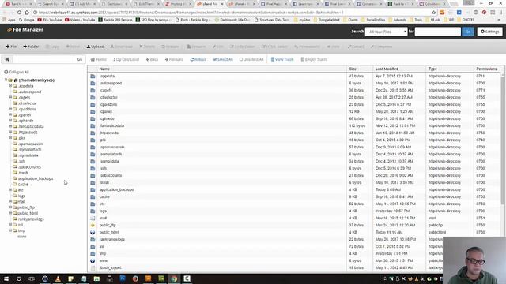Collapse the /home8 root tree node
The width and height of the screenshot is (506, 284).
point(6,80)
